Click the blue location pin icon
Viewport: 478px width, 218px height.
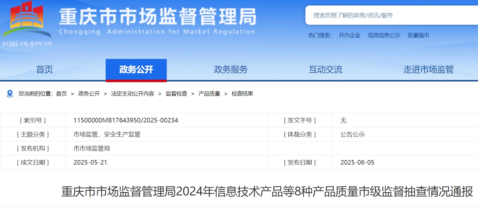pyautogui.click(x=10, y=94)
